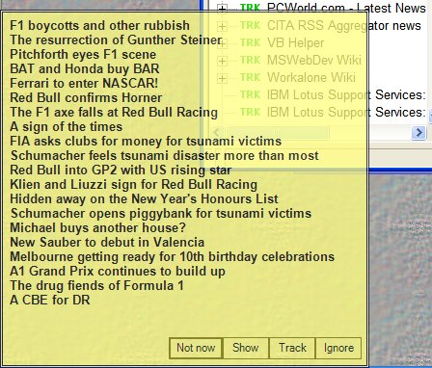Select PCWorld.com - Latest News tree item
Image resolution: width=432 pixels, height=368 pixels.
[346, 8]
